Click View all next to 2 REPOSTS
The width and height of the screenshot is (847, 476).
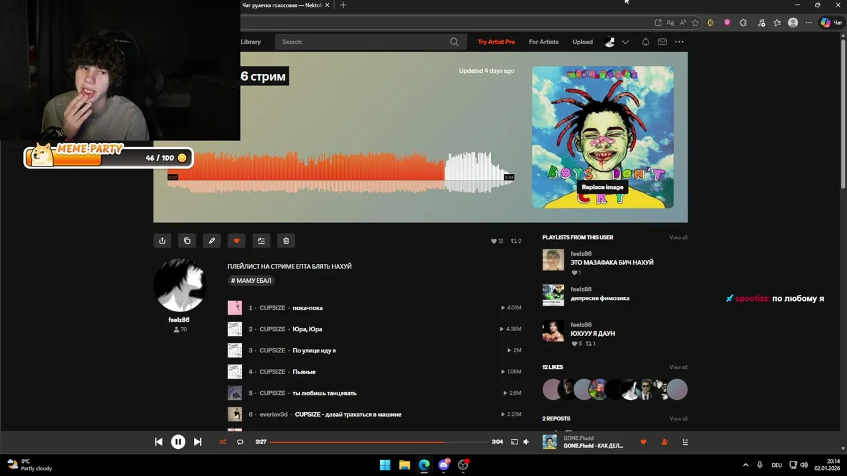(678, 418)
